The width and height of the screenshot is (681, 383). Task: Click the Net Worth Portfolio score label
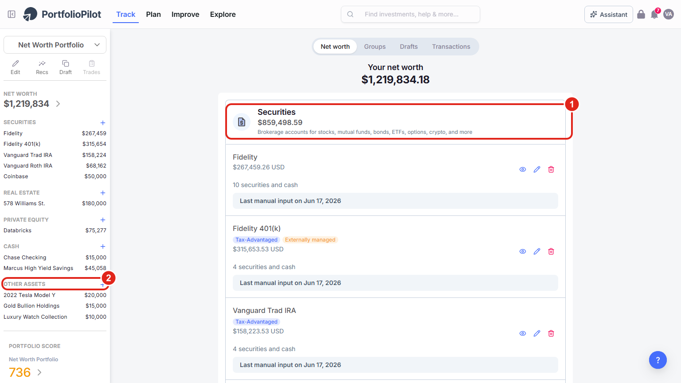pyautogui.click(x=34, y=360)
